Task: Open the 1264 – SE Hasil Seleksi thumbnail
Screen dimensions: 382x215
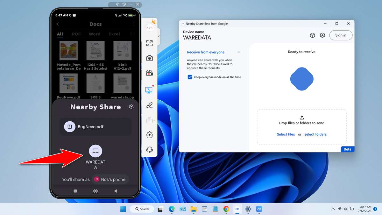Action: coord(95,51)
